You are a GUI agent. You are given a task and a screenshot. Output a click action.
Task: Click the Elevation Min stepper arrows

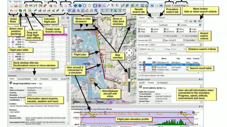[172, 45]
